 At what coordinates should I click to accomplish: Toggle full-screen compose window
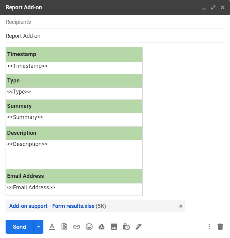(213, 7)
